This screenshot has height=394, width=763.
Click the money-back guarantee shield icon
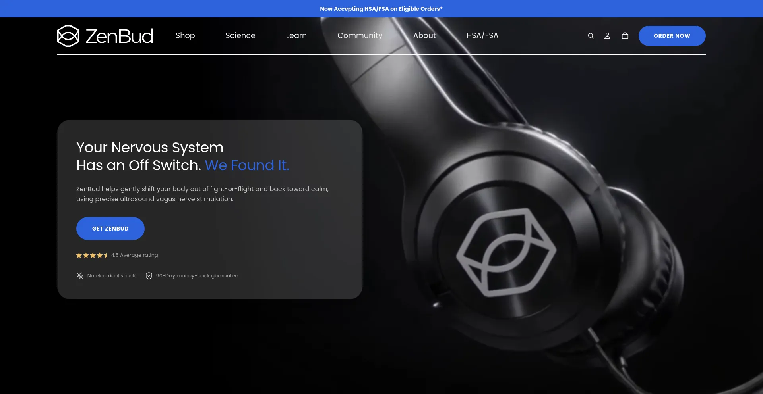(x=149, y=276)
